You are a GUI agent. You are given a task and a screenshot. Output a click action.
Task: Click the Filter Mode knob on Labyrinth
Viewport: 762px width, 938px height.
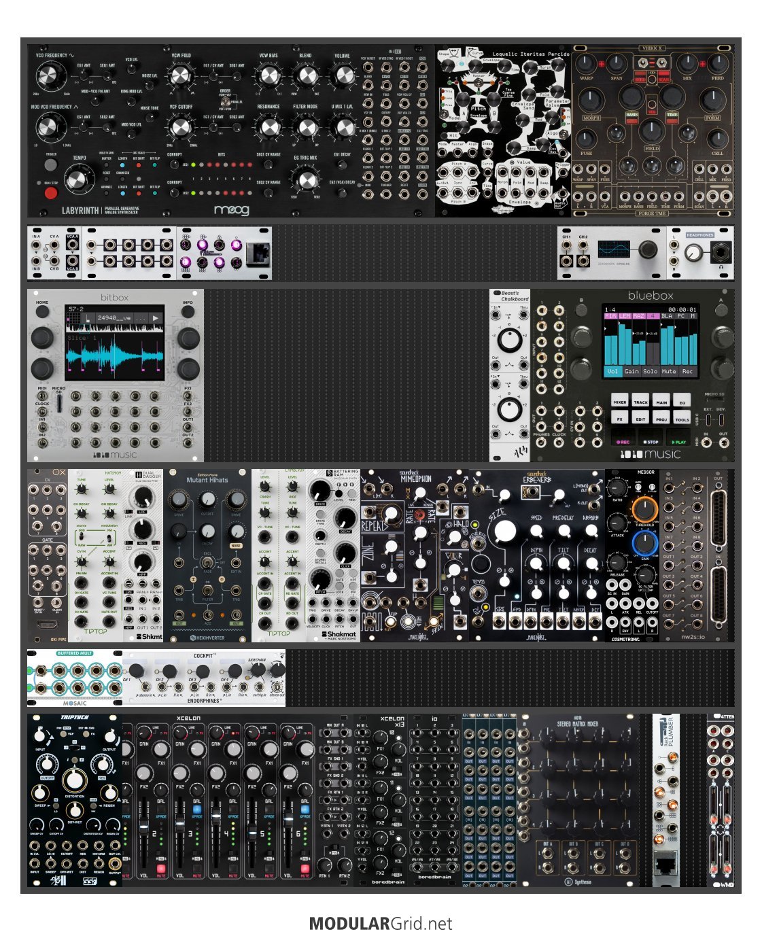306,126
